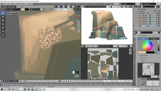Image resolution: width=161 pixels, height=91 pixels.
Task: Open the Brush settings dropdown in header
Action: (76, 9)
